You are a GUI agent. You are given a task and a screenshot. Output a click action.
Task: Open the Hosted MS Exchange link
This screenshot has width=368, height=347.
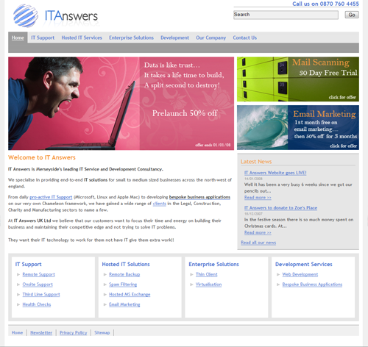(130, 295)
